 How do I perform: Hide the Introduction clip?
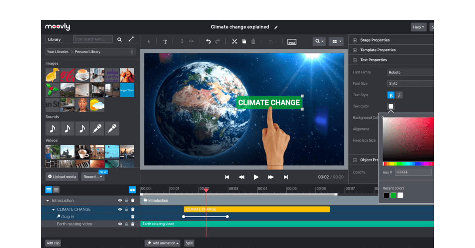coord(120,201)
